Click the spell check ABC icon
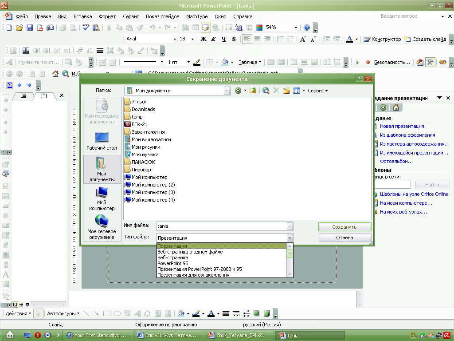The height and width of the screenshot is (341, 454). (86, 28)
